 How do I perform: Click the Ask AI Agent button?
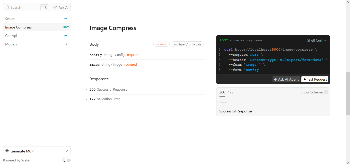pos(286,79)
